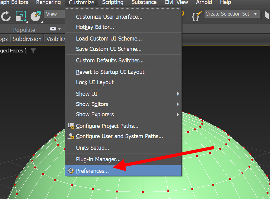The image size is (270, 199).
Task: Open Preferences... menu entry
Action: [x=123, y=171]
